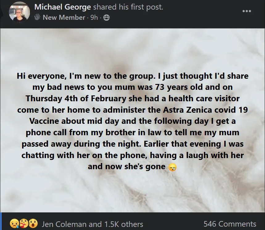265x230 pixels.
Task: Click the crying emoji ending the post
Action: 173,167
